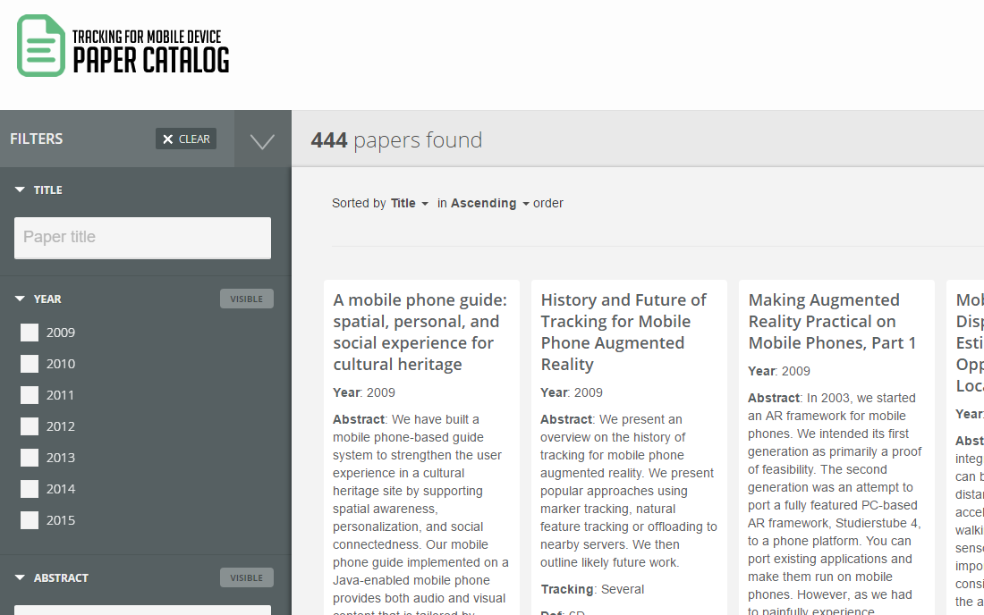The height and width of the screenshot is (615, 984).
Task: Select the 2013 year checkbox
Action: [30, 458]
